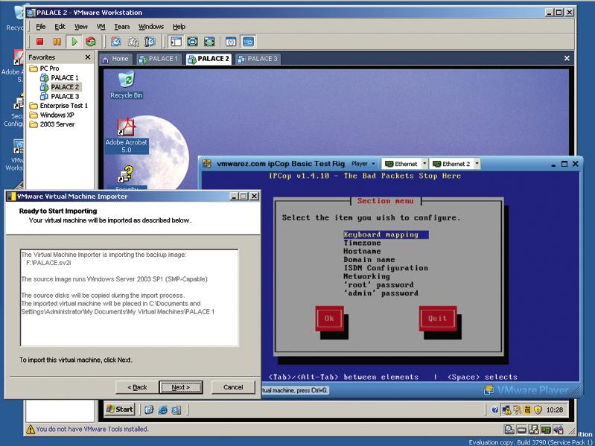
Task: Select Hostname in the IPCop section menu
Action: pos(362,251)
